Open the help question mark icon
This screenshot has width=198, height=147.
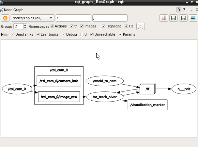click(x=184, y=10)
